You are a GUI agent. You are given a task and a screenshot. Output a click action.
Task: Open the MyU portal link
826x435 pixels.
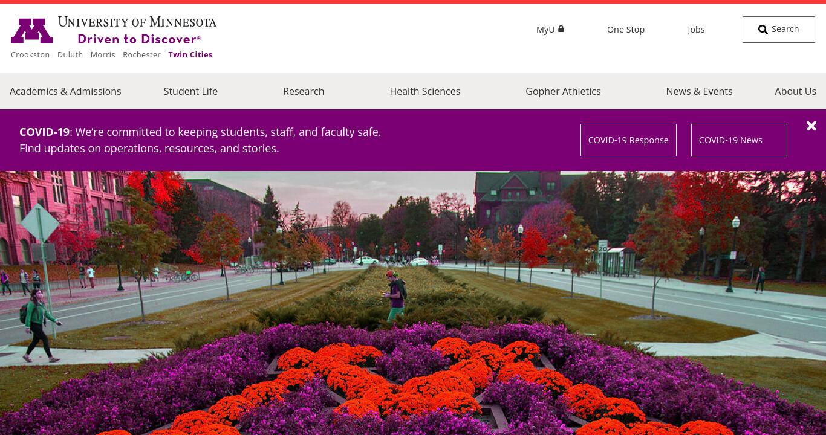[x=550, y=29]
